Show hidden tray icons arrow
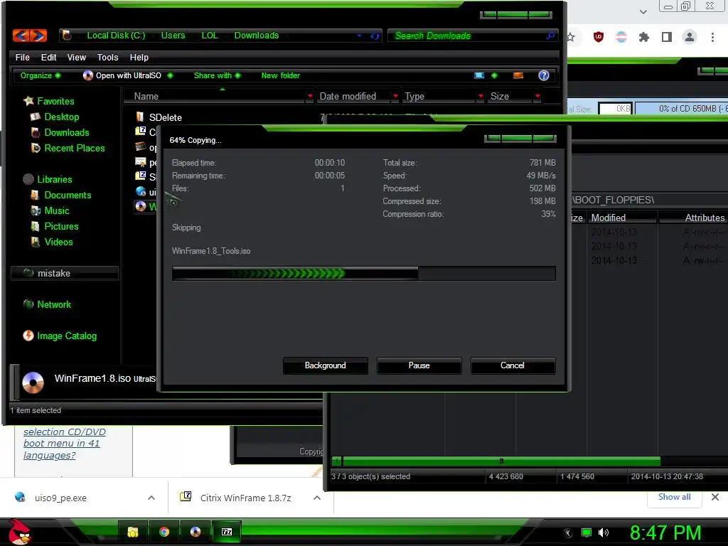728x546 pixels. click(568, 532)
